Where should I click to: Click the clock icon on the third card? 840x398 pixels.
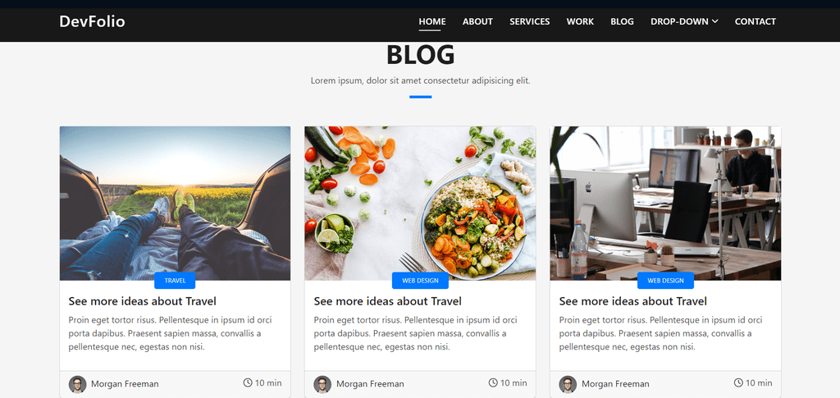(x=738, y=382)
